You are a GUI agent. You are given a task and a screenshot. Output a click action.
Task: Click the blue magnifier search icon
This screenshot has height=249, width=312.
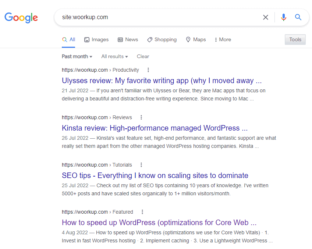[x=298, y=17]
